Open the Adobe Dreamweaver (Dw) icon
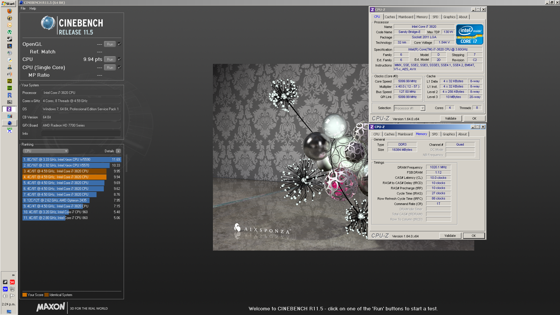 [10, 88]
